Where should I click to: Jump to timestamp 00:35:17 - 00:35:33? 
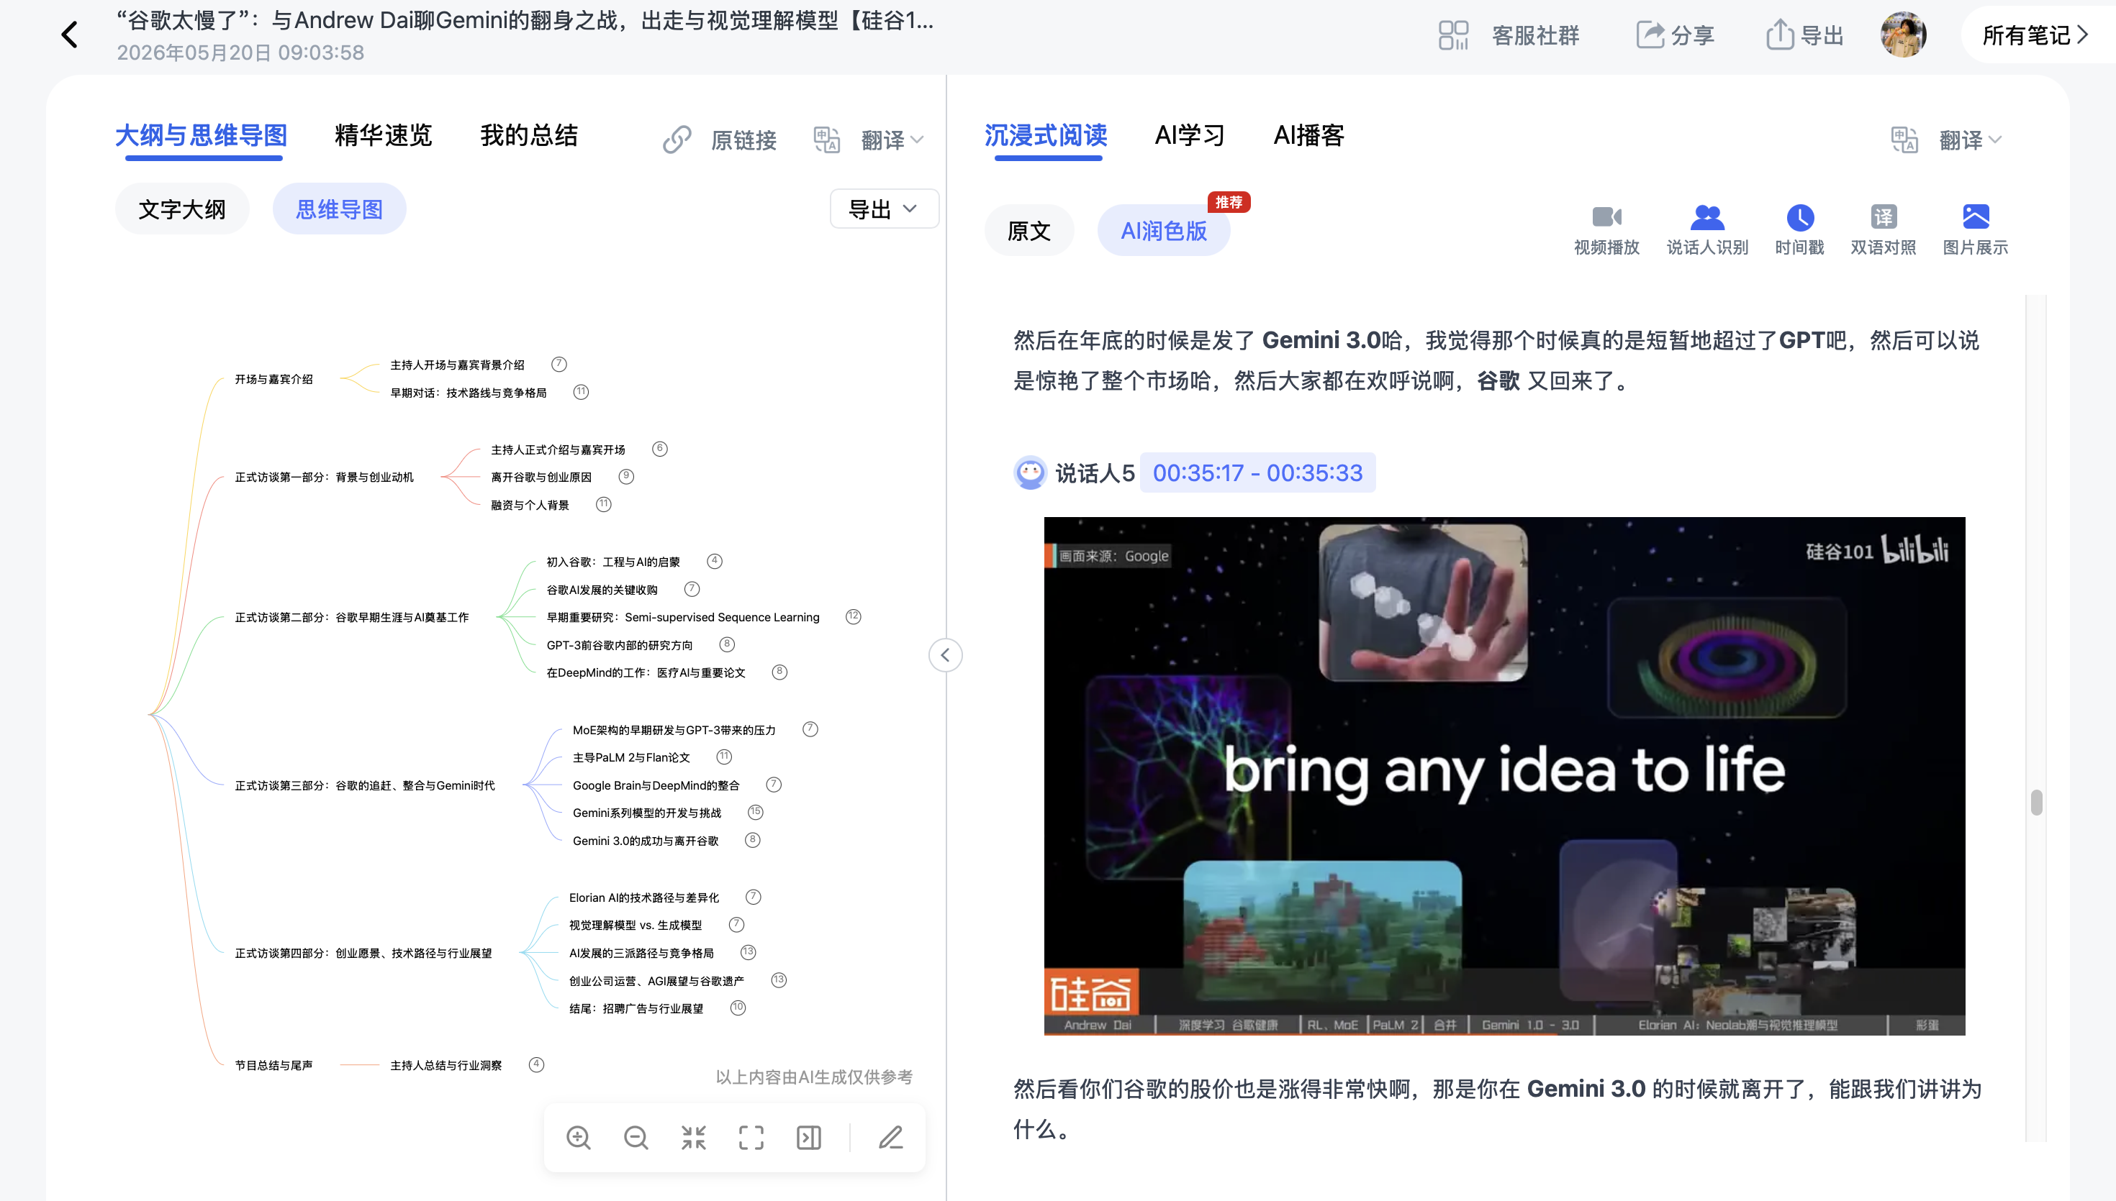tap(1257, 472)
